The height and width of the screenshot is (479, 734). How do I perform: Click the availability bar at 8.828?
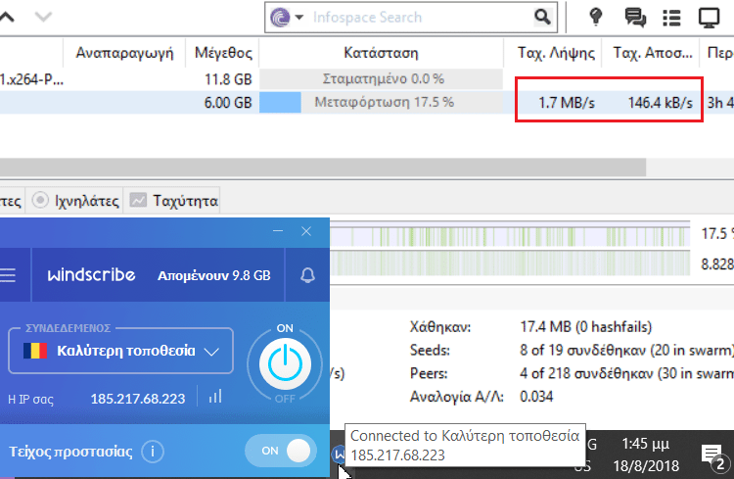coord(510,263)
